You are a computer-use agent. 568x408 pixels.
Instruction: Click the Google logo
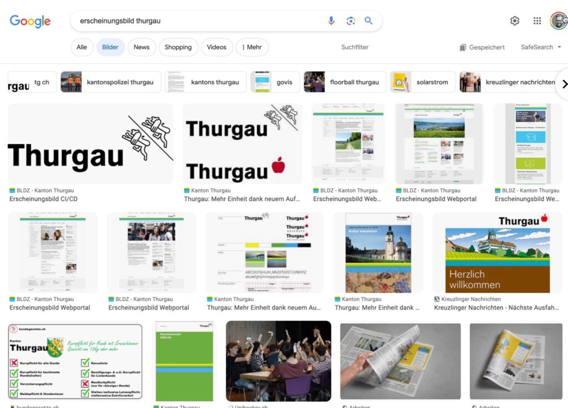click(x=30, y=22)
